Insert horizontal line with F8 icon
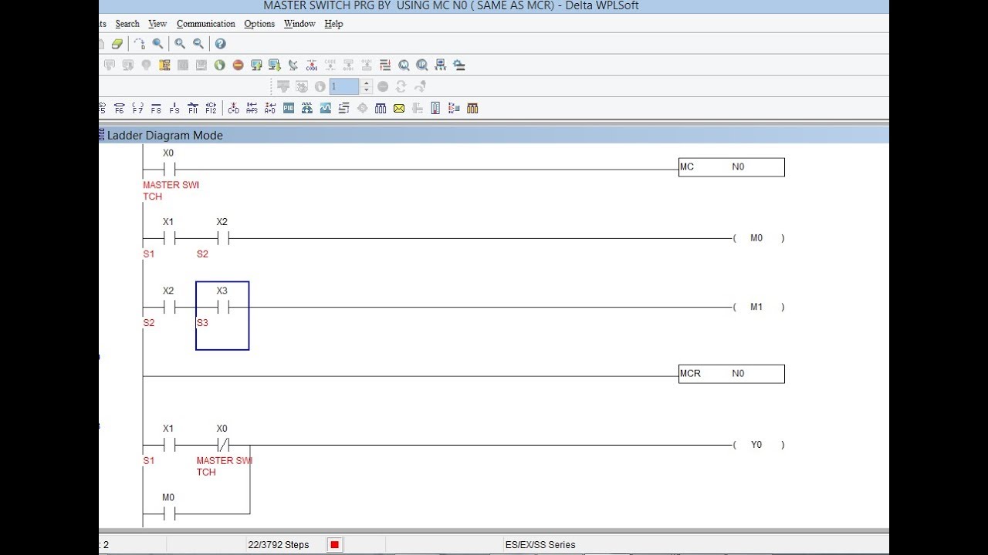988x555 pixels. pyautogui.click(x=156, y=109)
